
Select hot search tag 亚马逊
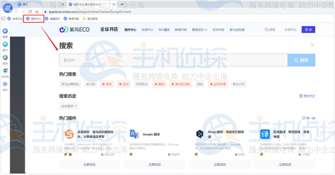pyautogui.click(x=91, y=84)
